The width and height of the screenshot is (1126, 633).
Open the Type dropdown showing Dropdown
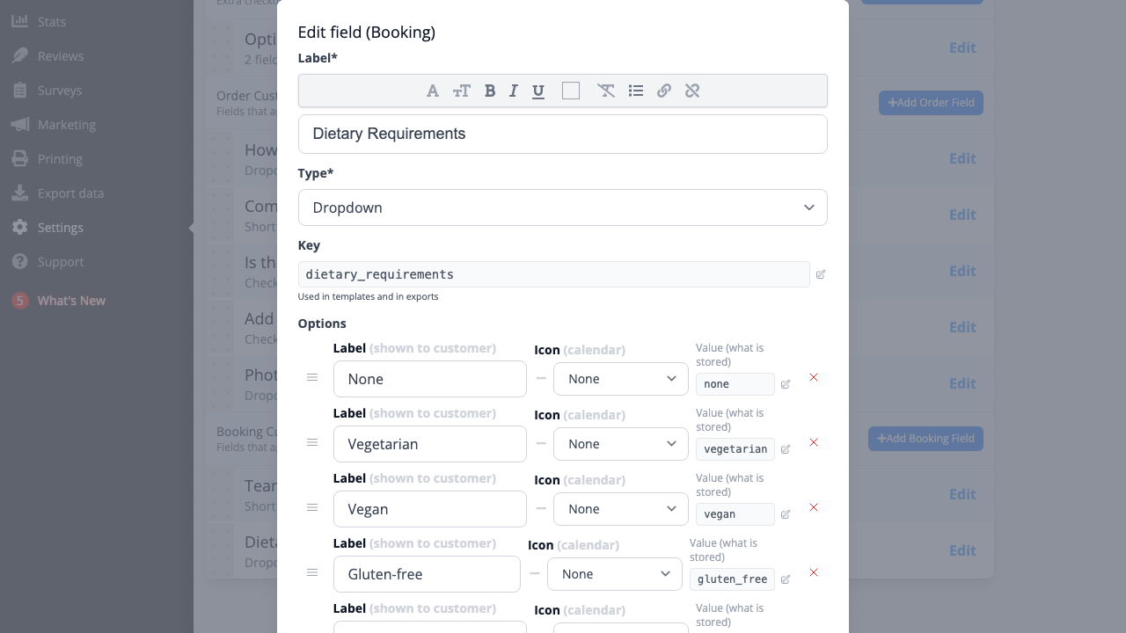(x=563, y=207)
